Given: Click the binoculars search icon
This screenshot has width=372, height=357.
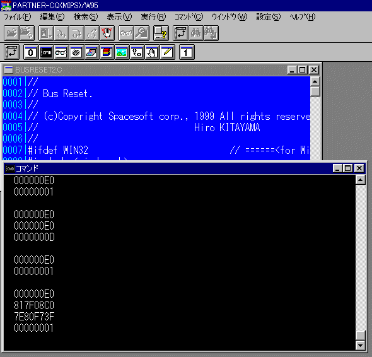Looking at the screenshot, I should tap(195, 33).
